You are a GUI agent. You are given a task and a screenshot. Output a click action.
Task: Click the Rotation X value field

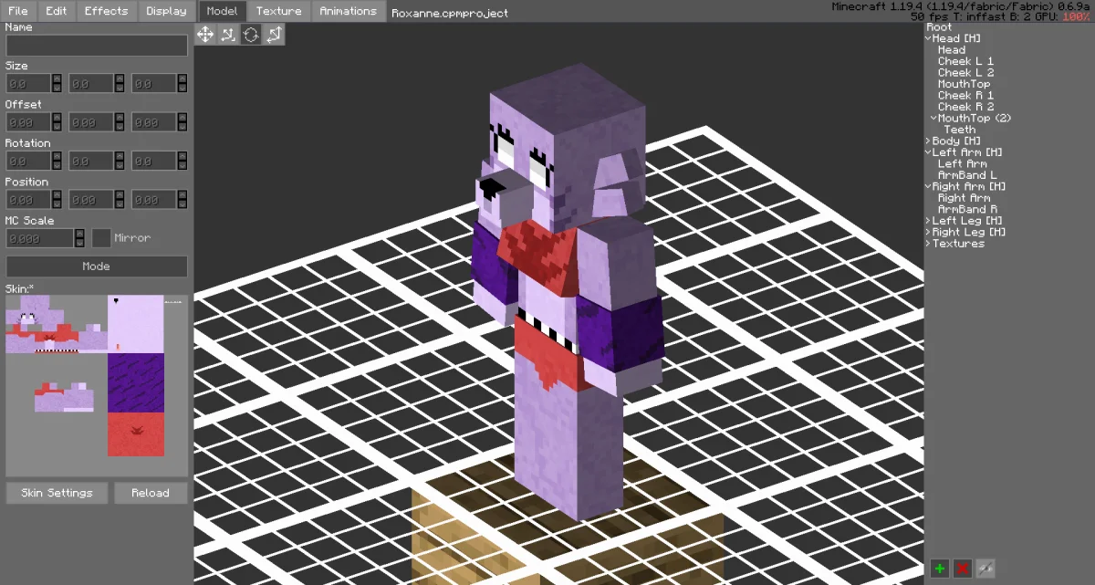pos(28,161)
